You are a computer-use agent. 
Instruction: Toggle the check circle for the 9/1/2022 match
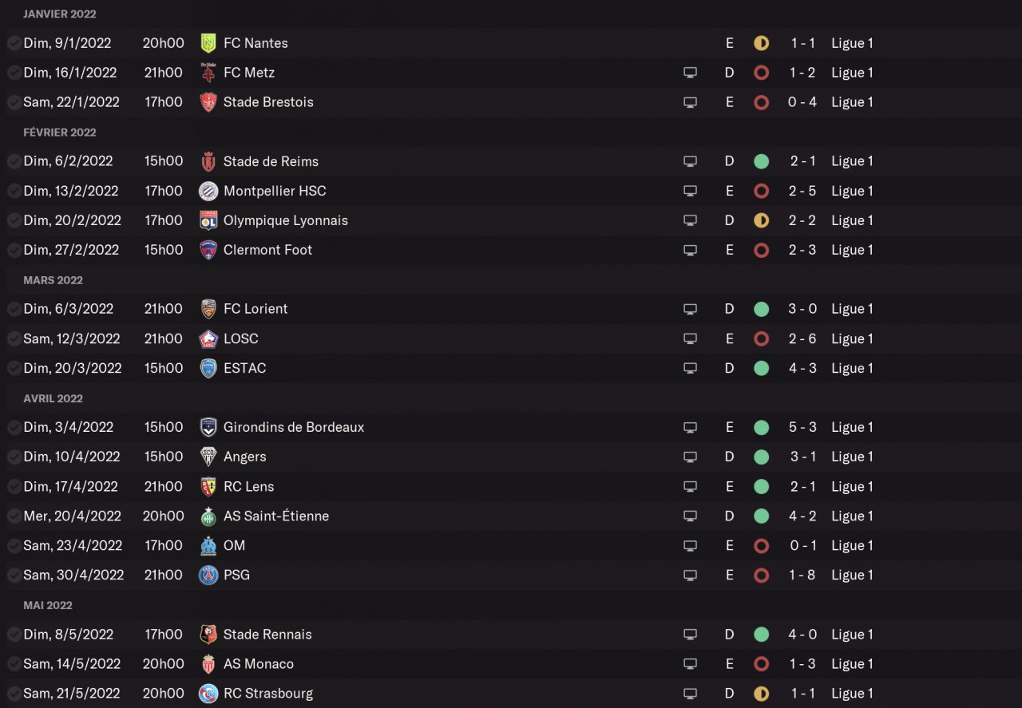pos(14,43)
